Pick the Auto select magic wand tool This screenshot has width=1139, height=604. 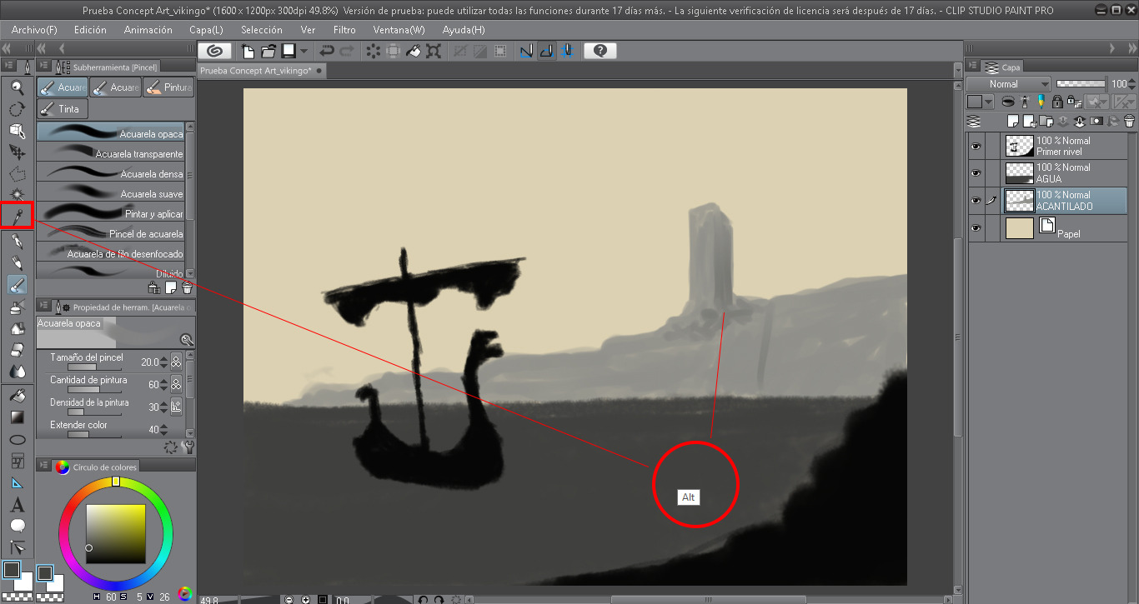pyautogui.click(x=17, y=196)
